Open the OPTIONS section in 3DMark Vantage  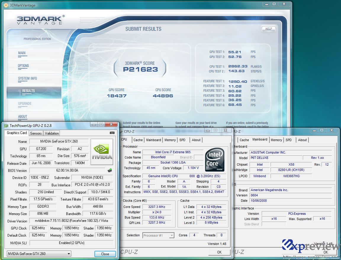[x=23, y=66]
